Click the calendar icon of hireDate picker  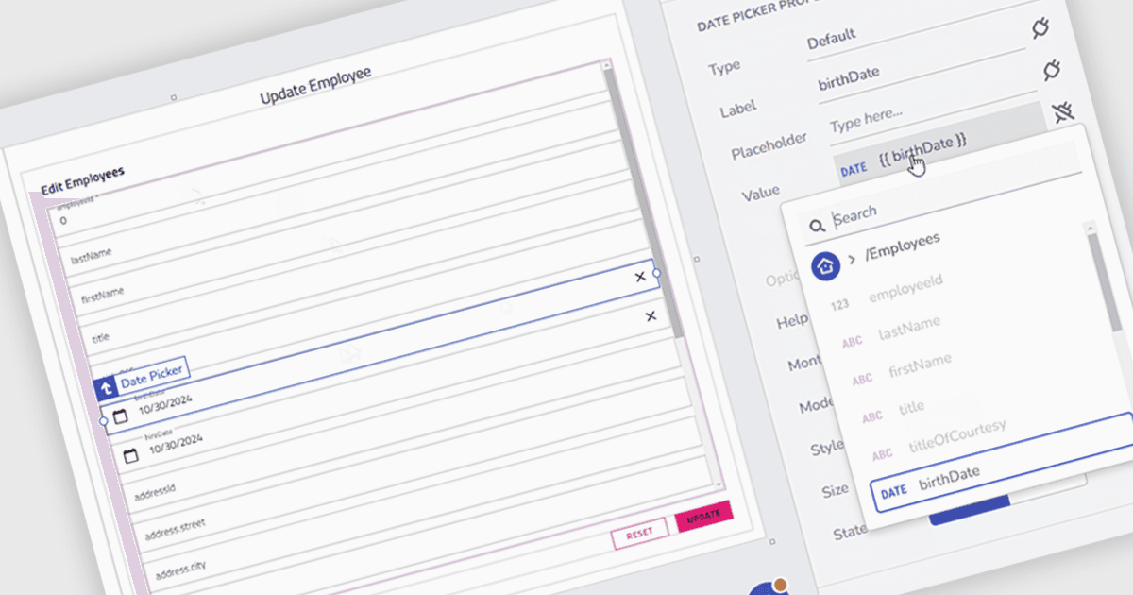pyautogui.click(x=130, y=455)
